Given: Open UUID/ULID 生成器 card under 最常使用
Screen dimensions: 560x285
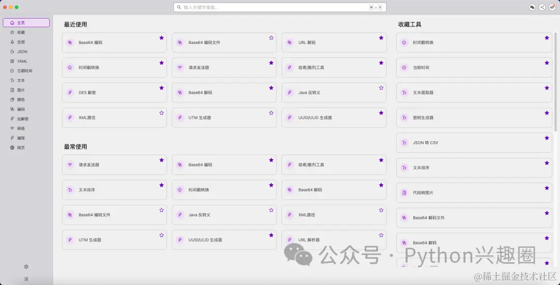Looking at the screenshot, I should pyautogui.click(x=225, y=240).
